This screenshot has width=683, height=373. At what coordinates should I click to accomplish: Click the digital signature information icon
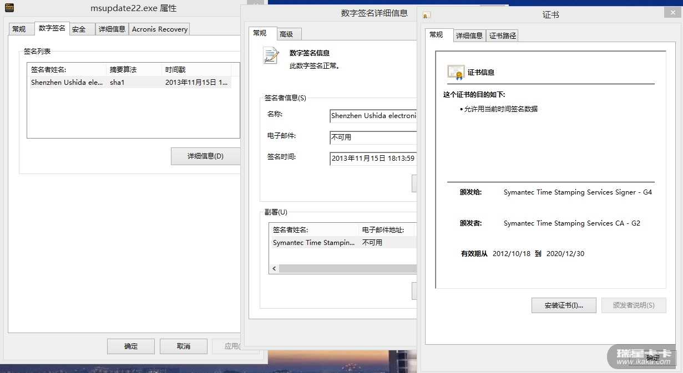[271, 55]
